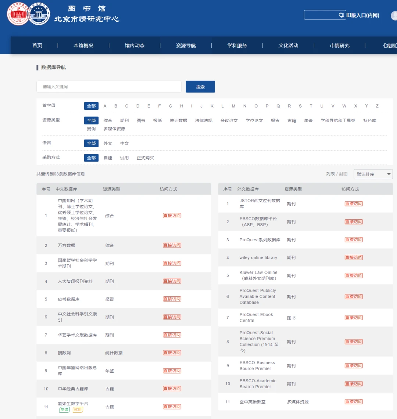Select 全部 in 采购方式 filter row
397x419 pixels.
tap(91, 158)
